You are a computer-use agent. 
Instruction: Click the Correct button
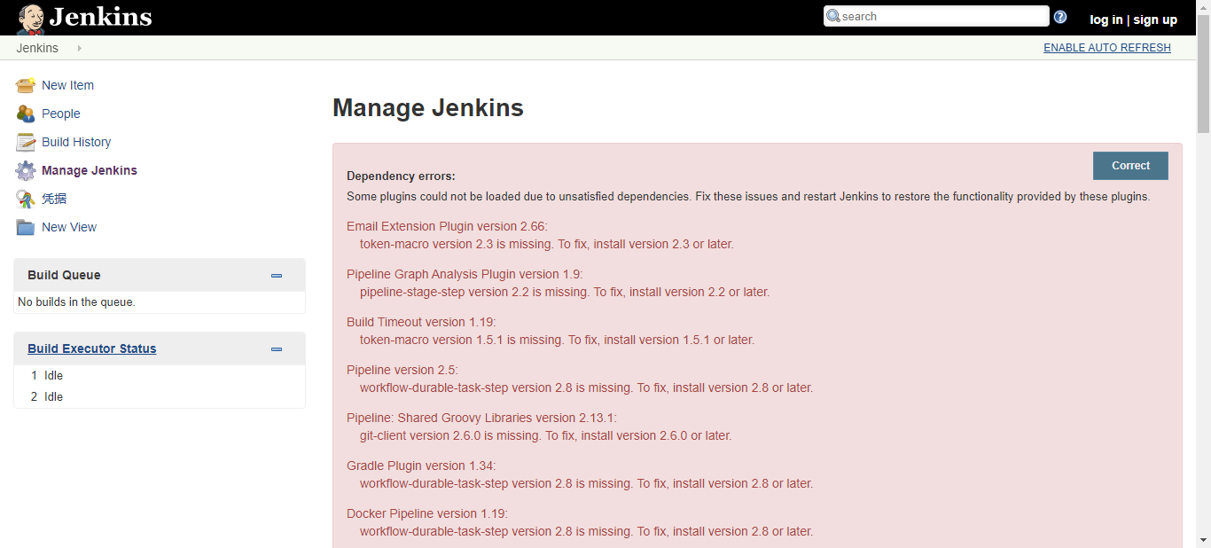(1130, 166)
